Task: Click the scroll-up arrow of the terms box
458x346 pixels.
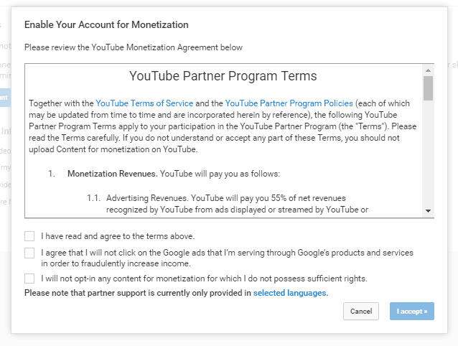Action: click(x=428, y=70)
